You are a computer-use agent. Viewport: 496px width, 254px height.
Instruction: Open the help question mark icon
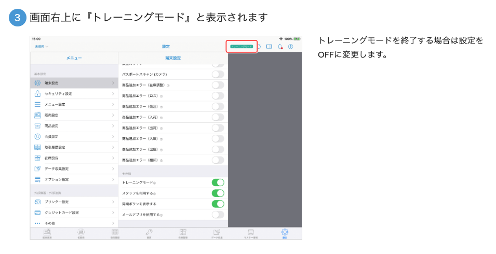click(x=291, y=47)
